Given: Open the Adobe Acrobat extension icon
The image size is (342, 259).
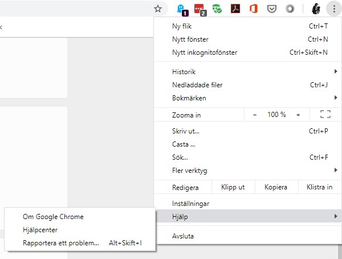Looking at the screenshot, I should pyautogui.click(x=235, y=9).
